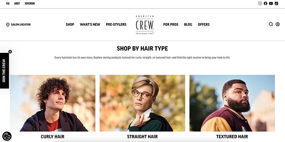285x142 pixels.
Task: Open the Instagram social icon
Action: point(260,4)
